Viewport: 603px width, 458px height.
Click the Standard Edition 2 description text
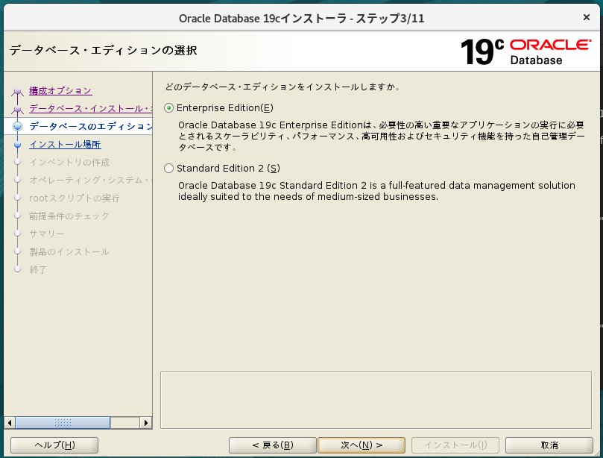376,191
